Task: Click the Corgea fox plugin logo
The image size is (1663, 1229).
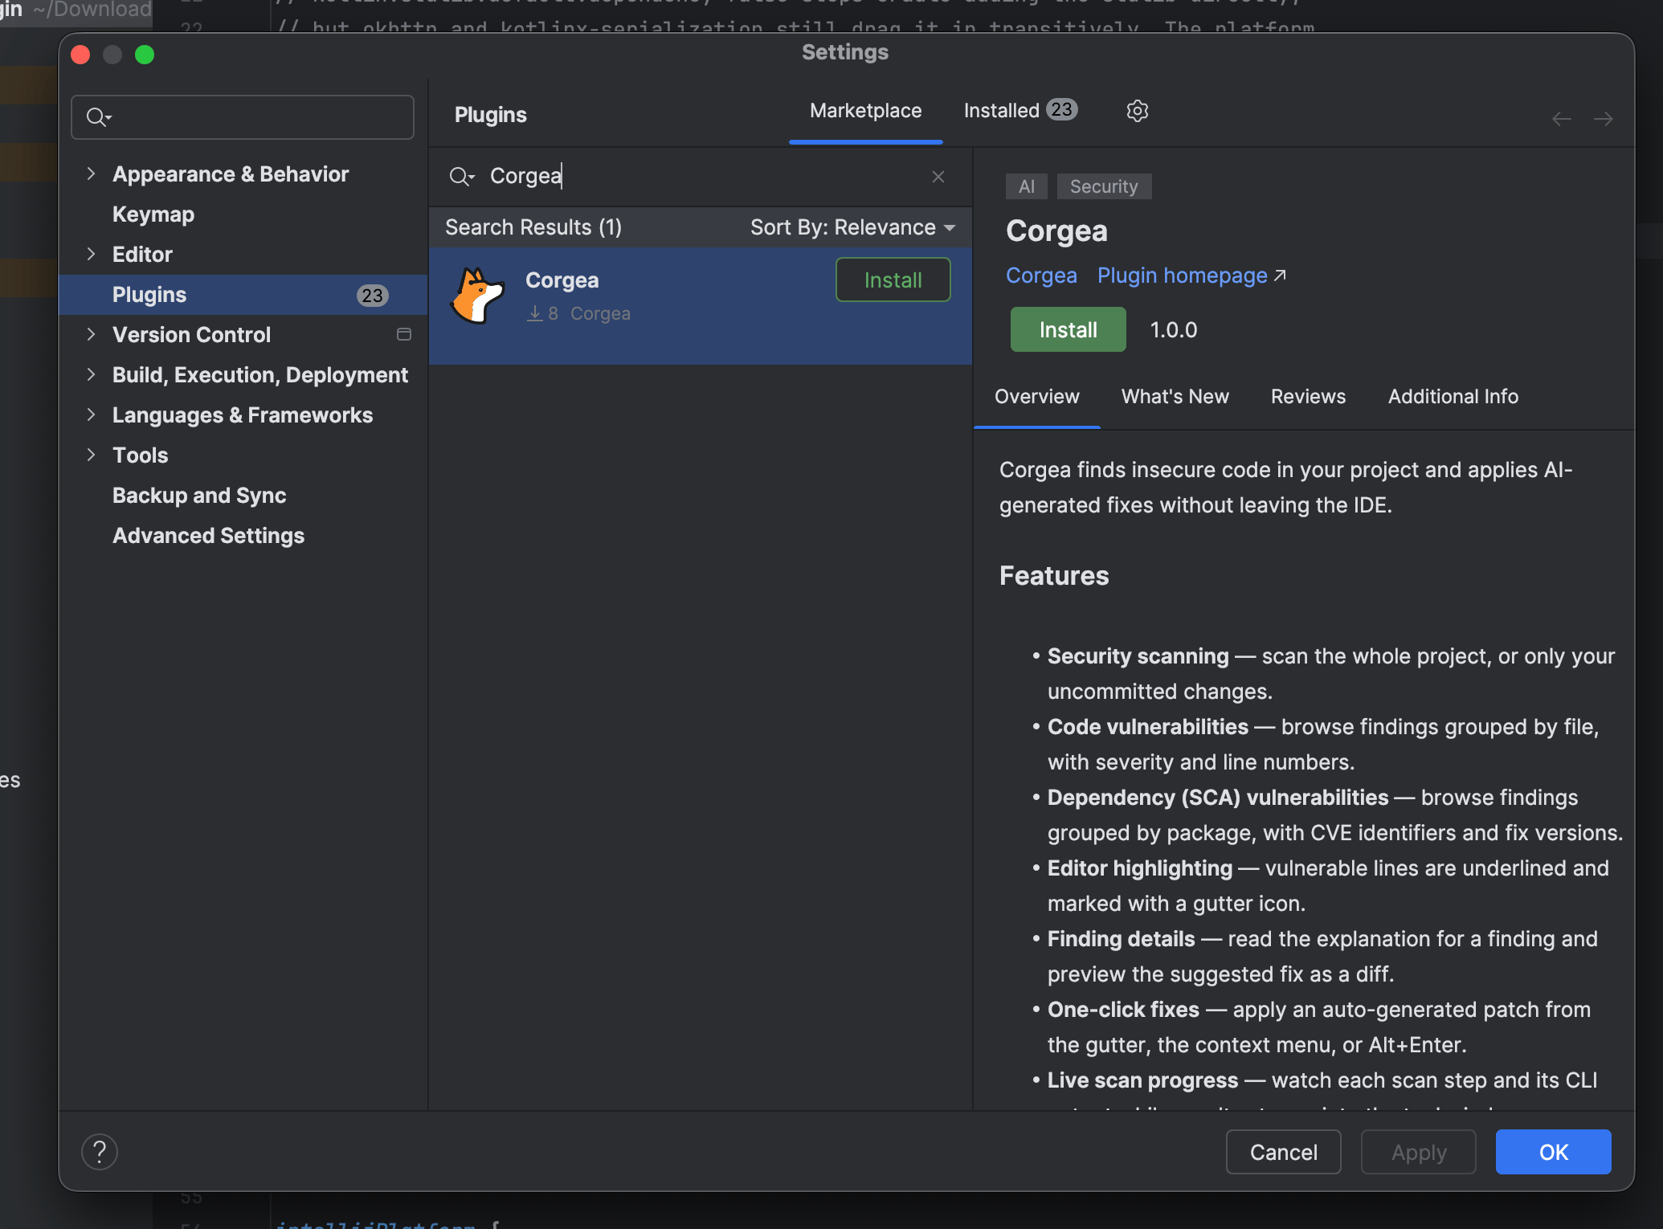Action: click(477, 296)
